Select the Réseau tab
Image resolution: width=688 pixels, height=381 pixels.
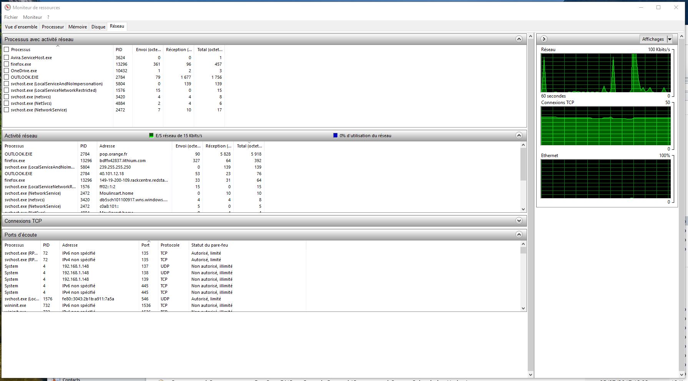(117, 26)
